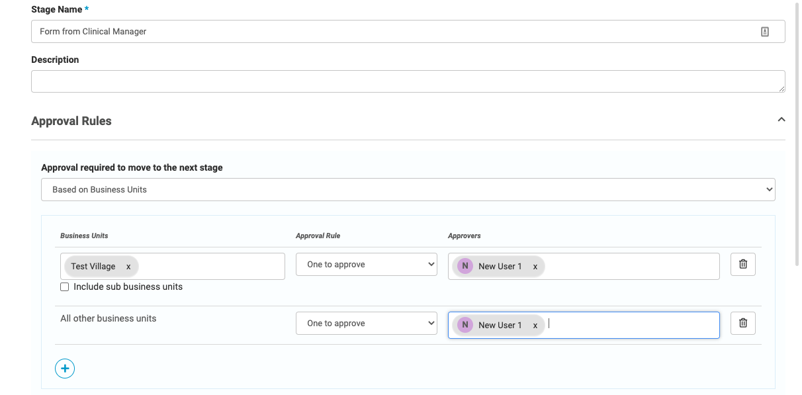Screen dimensions: 802x395
Task: Delete the All other business units row
Action: pyautogui.click(x=743, y=323)
